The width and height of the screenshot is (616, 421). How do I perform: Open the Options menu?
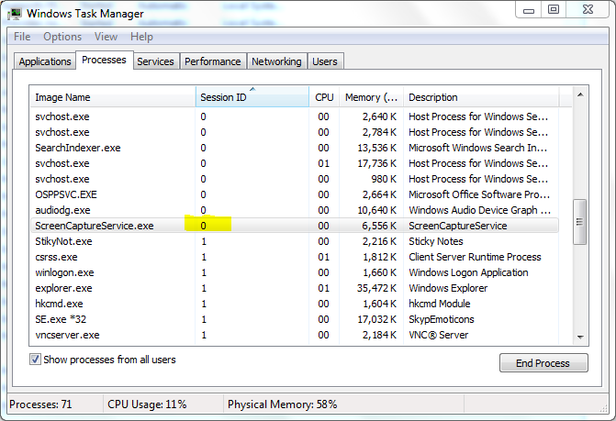pos(62,37)
